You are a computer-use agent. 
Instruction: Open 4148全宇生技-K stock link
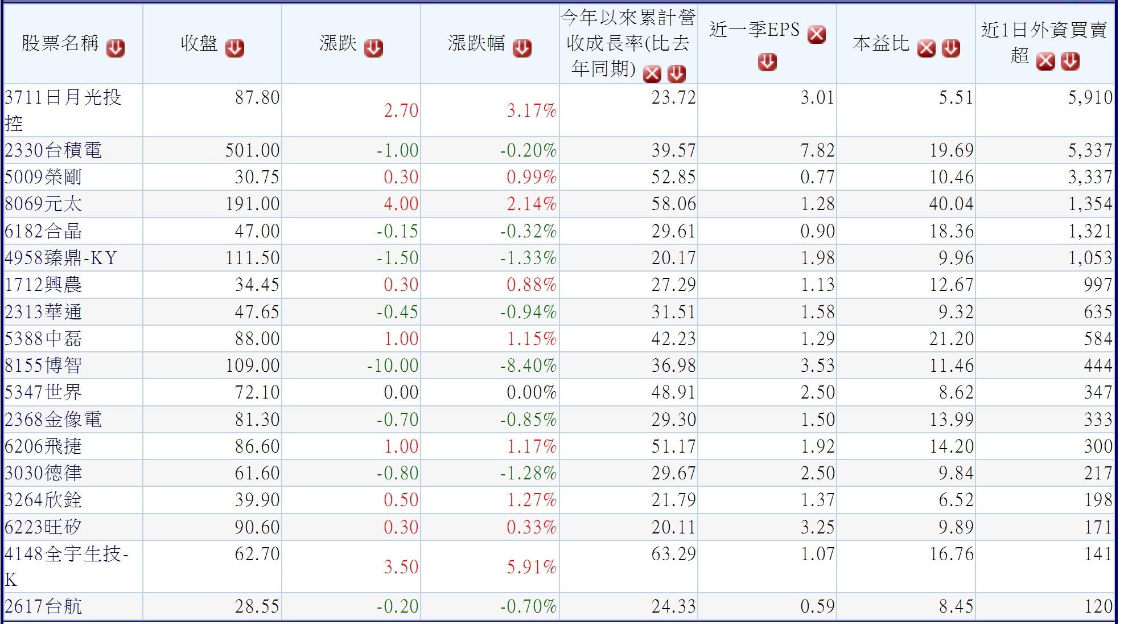[66, 554]
